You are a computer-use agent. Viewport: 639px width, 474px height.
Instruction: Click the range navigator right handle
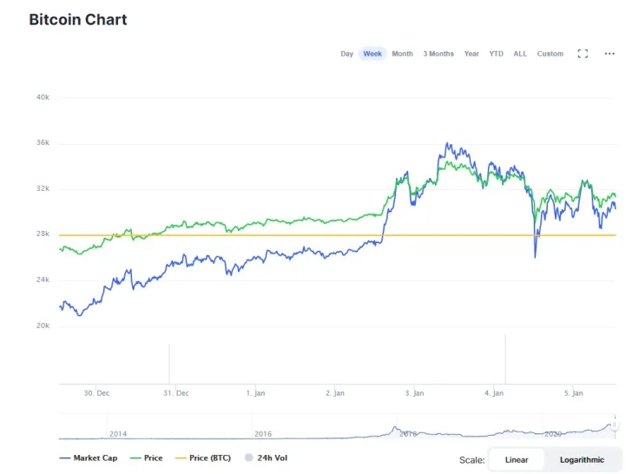pos(615,426)
